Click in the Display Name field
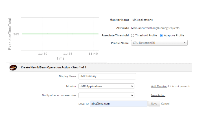 [107, 76]
